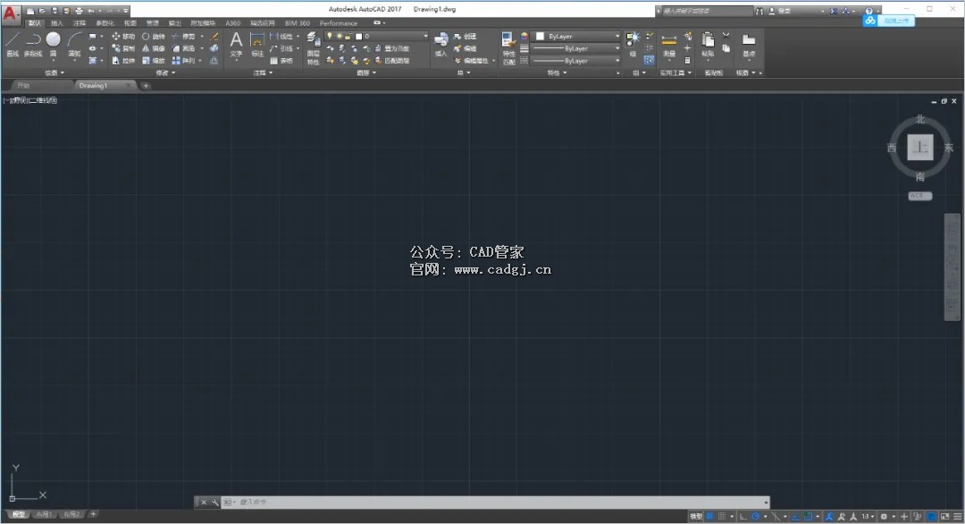Viewport: 965px width, 524px height.
Task: Switch to the Insert (插入) ribbon tab
Action: coord(56,22)
